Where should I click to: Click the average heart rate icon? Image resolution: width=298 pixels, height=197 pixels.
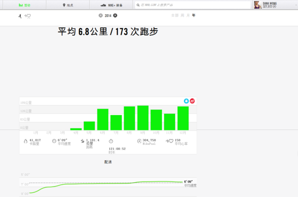point(169,141)
